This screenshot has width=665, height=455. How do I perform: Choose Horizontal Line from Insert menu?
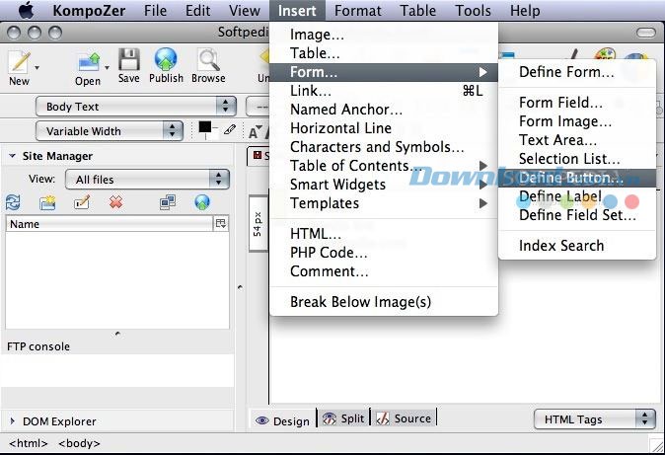(x=340, y=128)
